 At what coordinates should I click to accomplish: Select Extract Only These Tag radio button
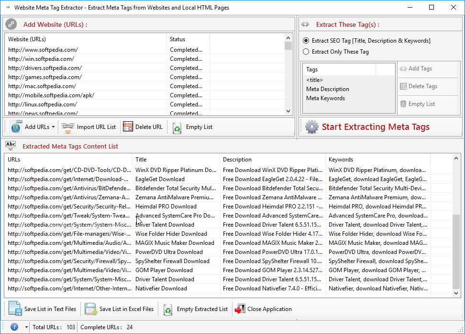coord(306,51)
